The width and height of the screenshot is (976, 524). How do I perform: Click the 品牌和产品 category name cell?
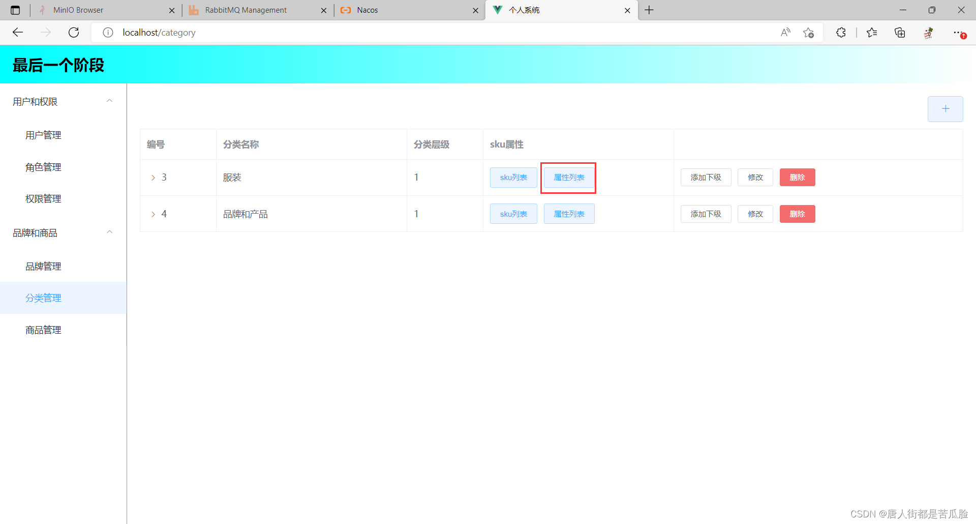pyautogui.click(x=311, y=214)
